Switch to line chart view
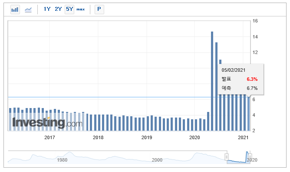Image resolution: width=290 pixels, height=172 pixels. point(28,10)
